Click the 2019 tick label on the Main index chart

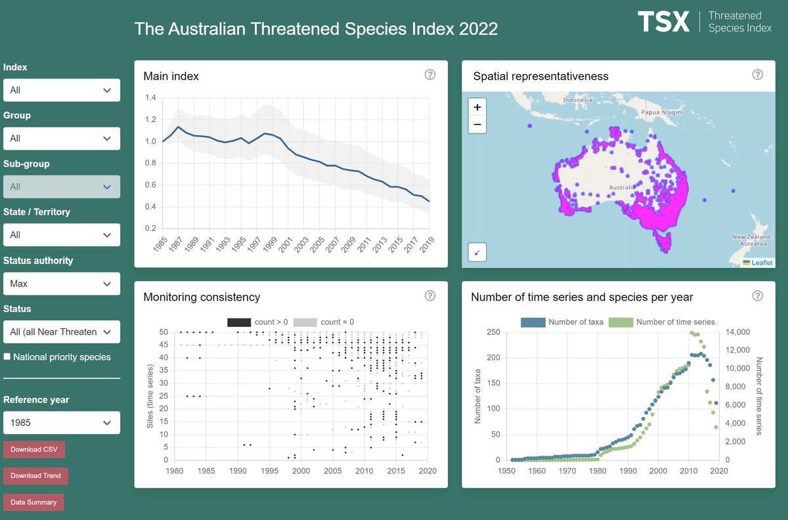tap(426, 244)
